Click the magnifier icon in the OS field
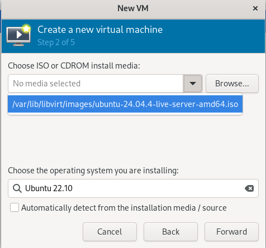This screenshot has height=248, width=266. (x=17, y=188)
